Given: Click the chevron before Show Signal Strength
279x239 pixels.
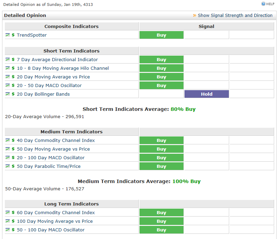Looking at the screenshot, I should pos(195,15).
